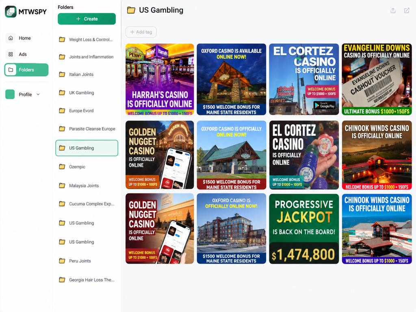Image resolution: width=416 pixels, height=312 pixels.
Task: Click the green Profile avatar
Action: tap(10, 94)
